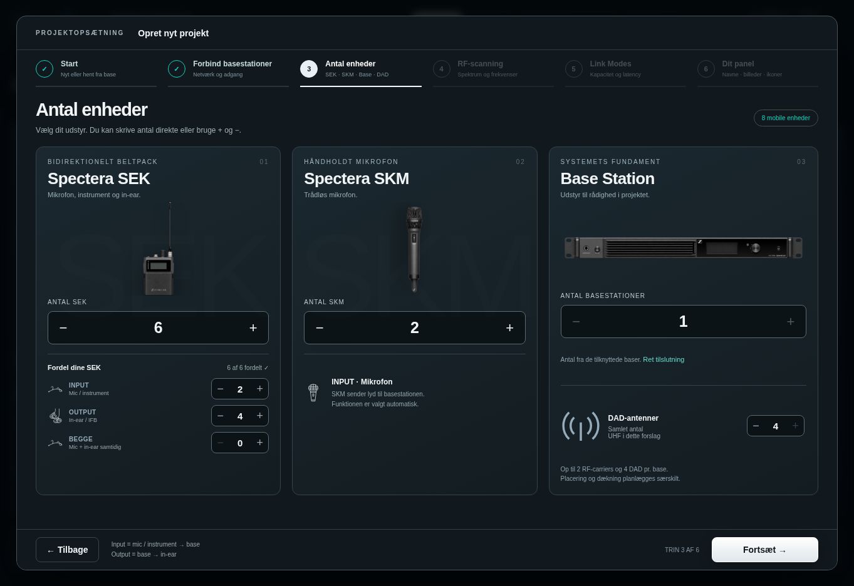Increase the OUTPUT In-ear / IFB count

tap(259, 416)
